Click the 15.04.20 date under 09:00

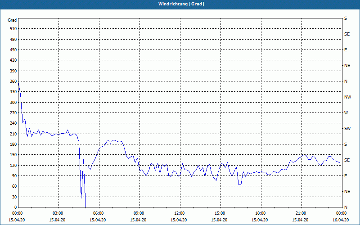pyautogui.click(x=138, y=220)
